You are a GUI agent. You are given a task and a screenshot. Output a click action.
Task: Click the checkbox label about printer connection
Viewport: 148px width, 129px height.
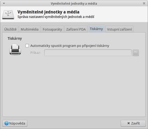point(70,46)
